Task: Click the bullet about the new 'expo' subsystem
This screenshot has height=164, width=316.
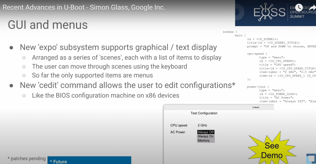Action: [x=118, y=47]
